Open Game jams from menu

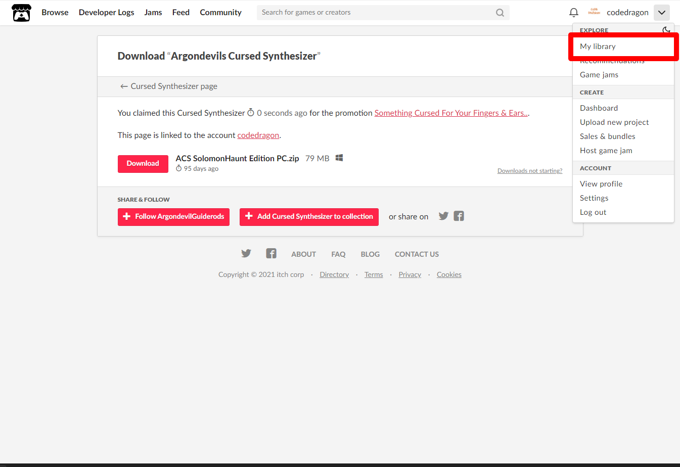(x=623, y=75)
